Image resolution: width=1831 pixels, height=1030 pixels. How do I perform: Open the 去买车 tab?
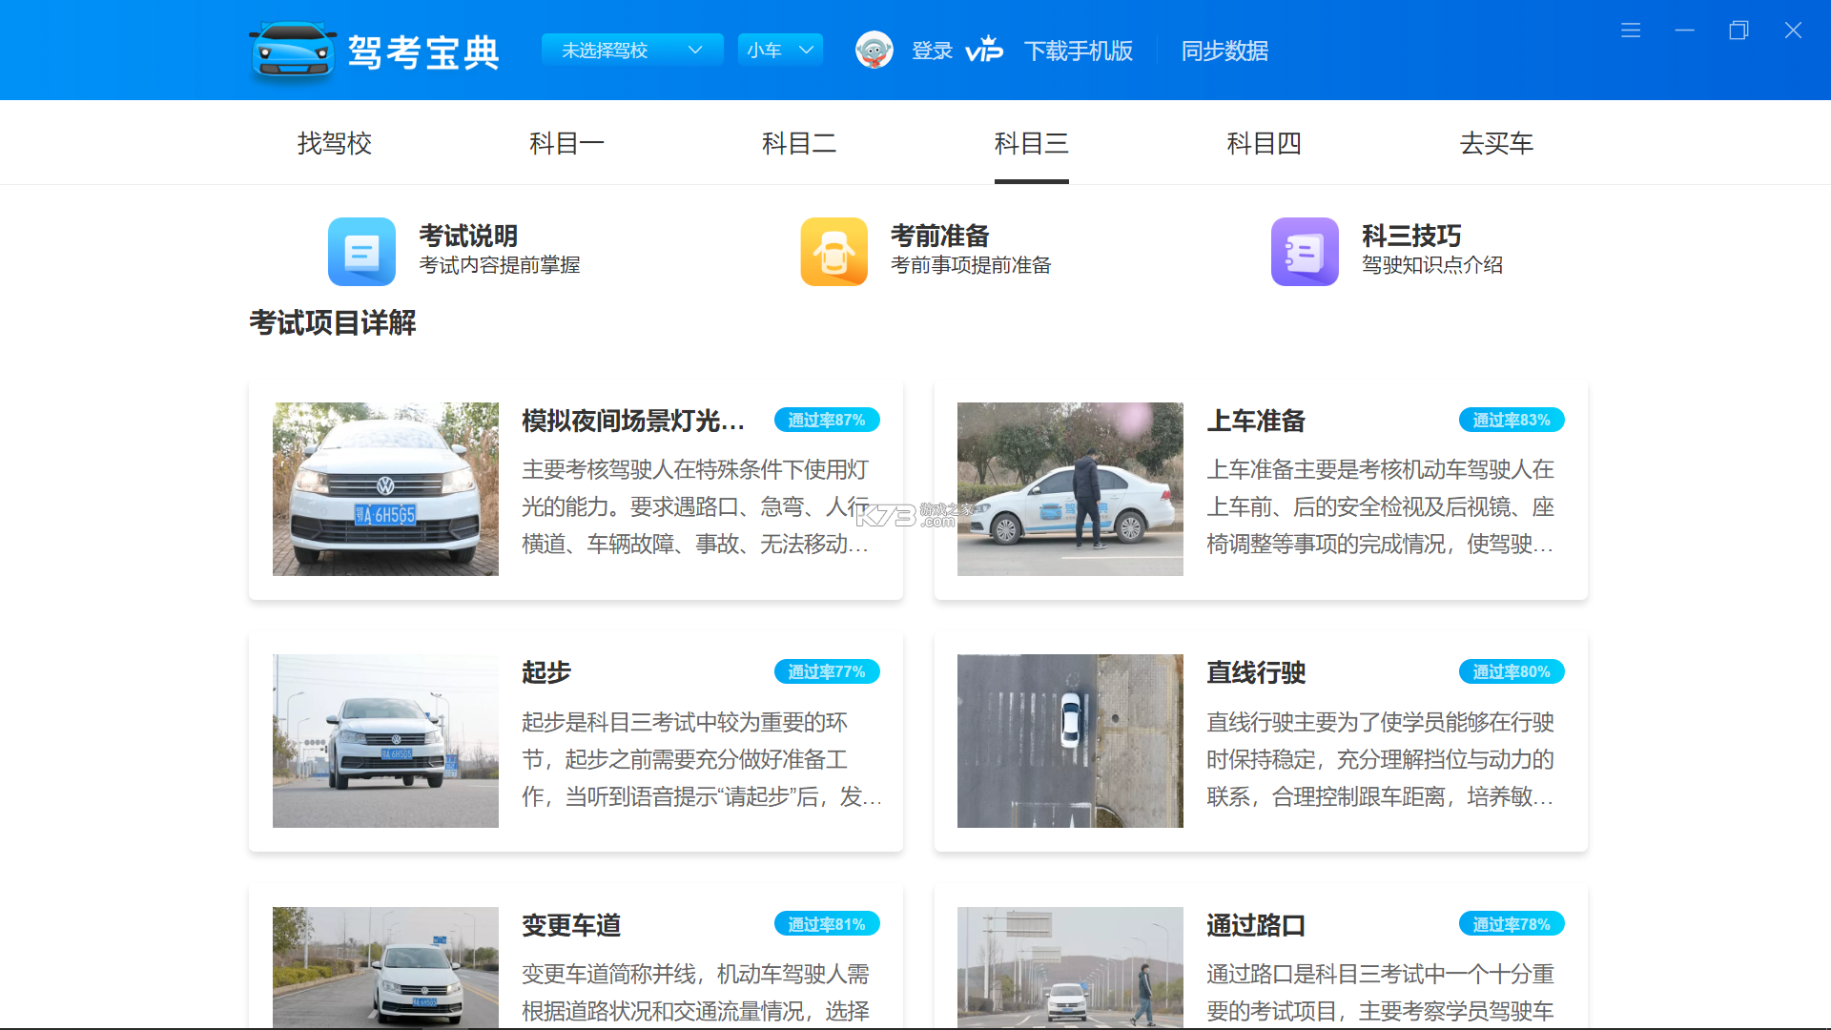[x=1496, y=143]
